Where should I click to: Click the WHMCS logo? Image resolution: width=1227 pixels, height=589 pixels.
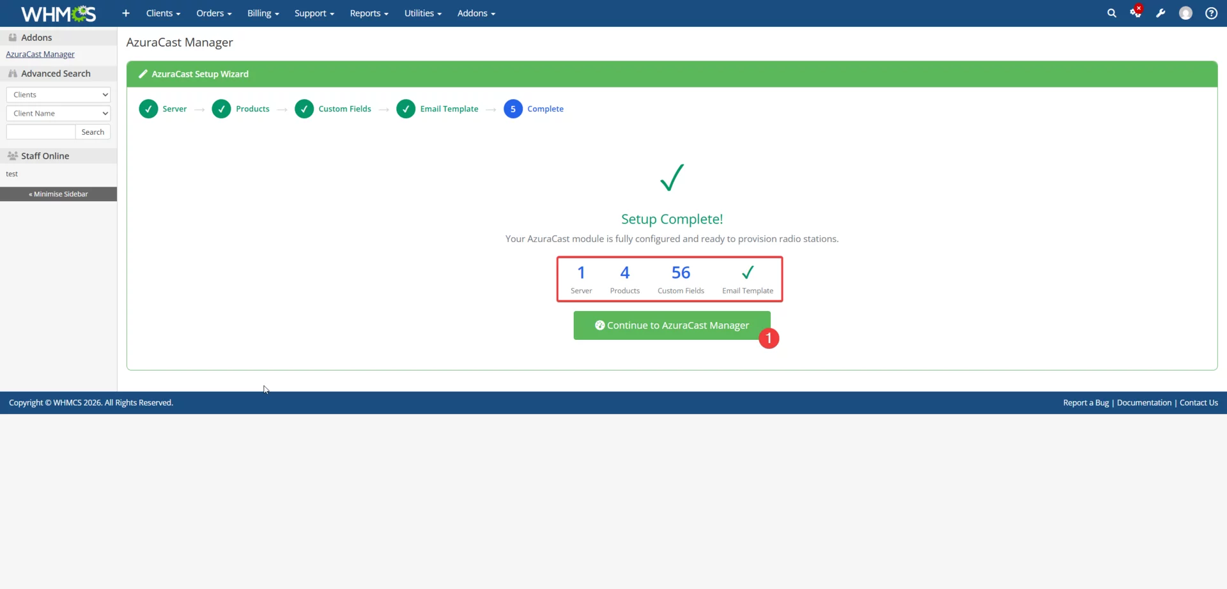pyautogui.click(x=58, y=13)
